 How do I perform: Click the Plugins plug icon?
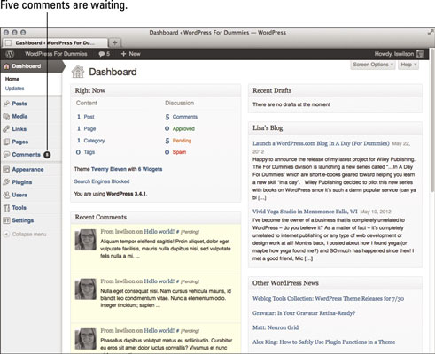point(6,182)
